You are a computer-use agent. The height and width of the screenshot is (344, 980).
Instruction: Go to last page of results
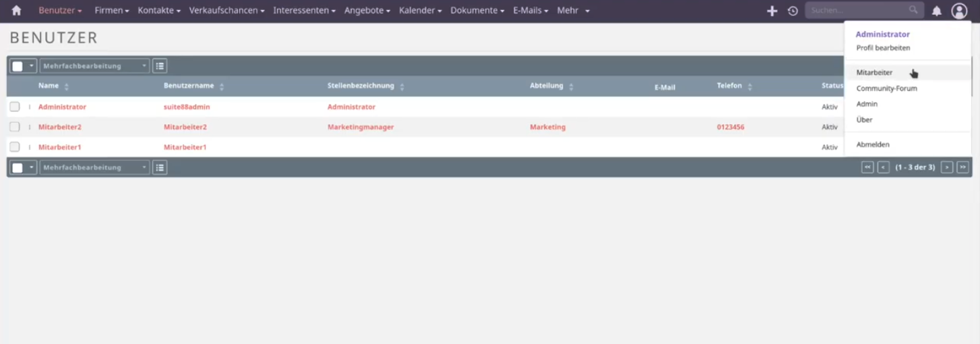pyautogui.click(x=962, y=167)
